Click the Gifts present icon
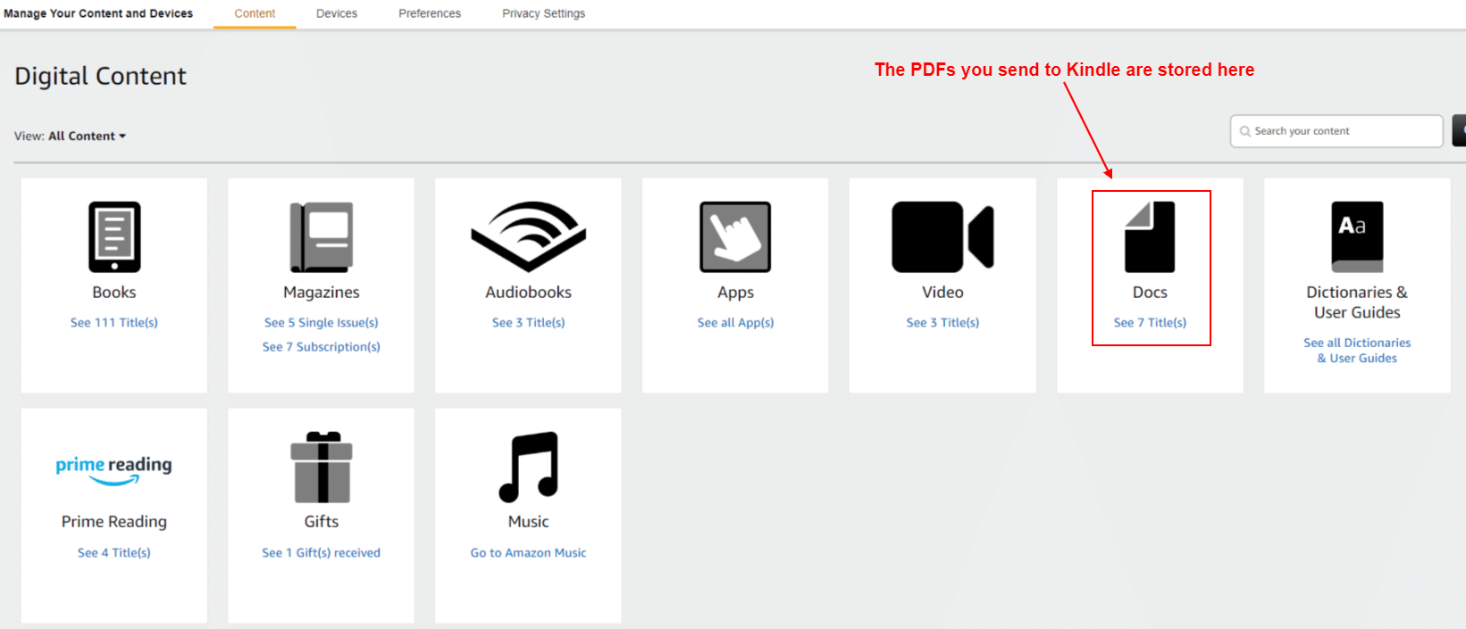 pos(322,467)
